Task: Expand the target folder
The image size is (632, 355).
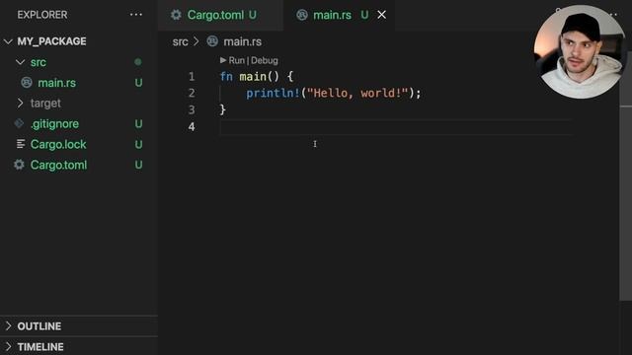Action: (x=20, y=103)
